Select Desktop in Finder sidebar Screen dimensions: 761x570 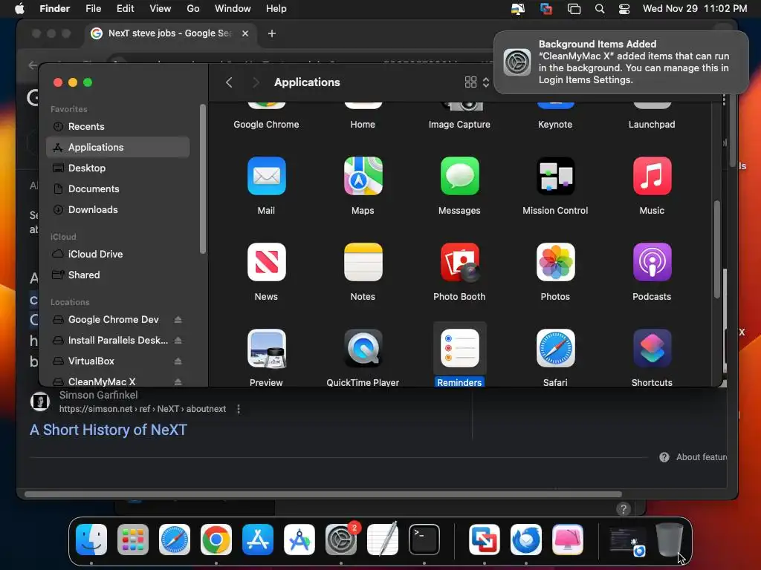point(118,168)
